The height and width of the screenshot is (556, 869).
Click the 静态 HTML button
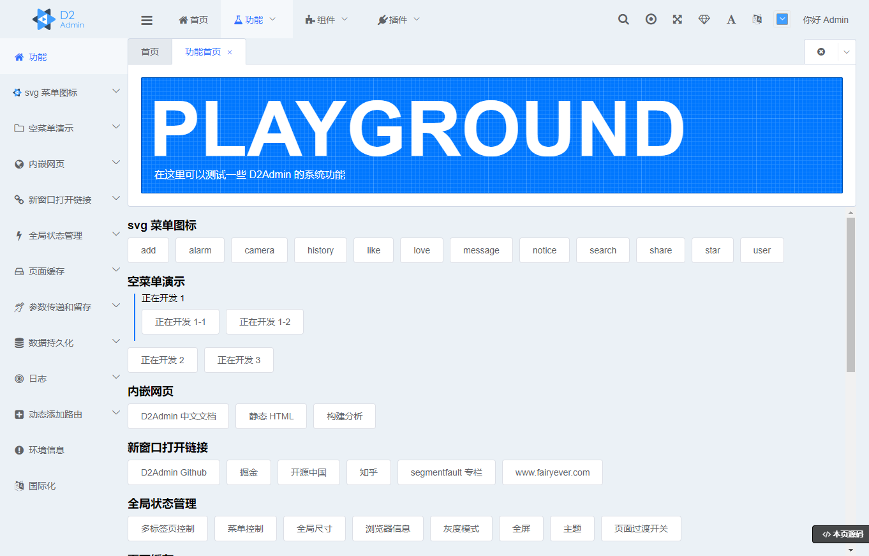pyautogui.click(x=271, y=416)
